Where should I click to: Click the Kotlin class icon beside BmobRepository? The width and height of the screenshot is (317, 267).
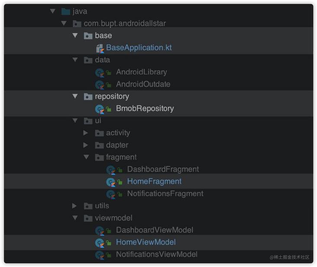click(x=100, y=109)
